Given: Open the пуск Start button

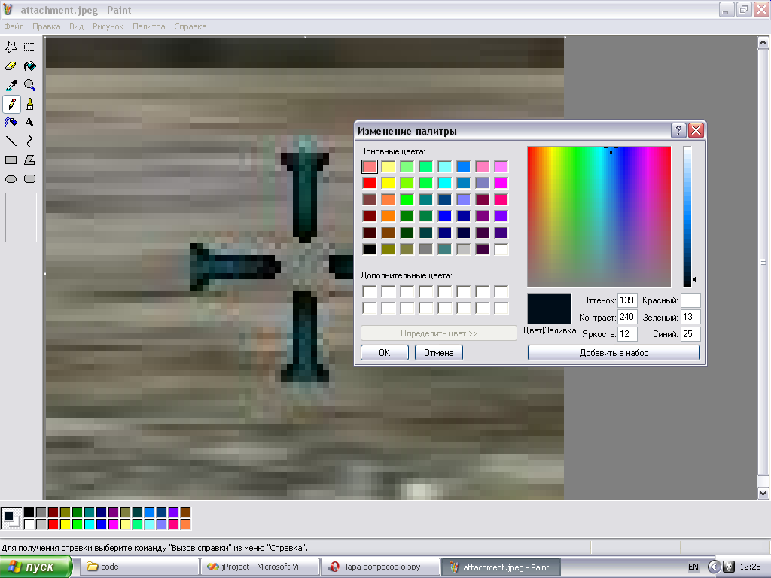Looking at the screenshot, I should click(x=36, y=567).
